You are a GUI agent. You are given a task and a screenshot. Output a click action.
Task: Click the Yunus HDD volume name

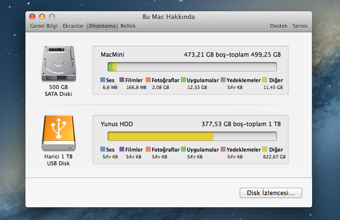click(116, 124)
